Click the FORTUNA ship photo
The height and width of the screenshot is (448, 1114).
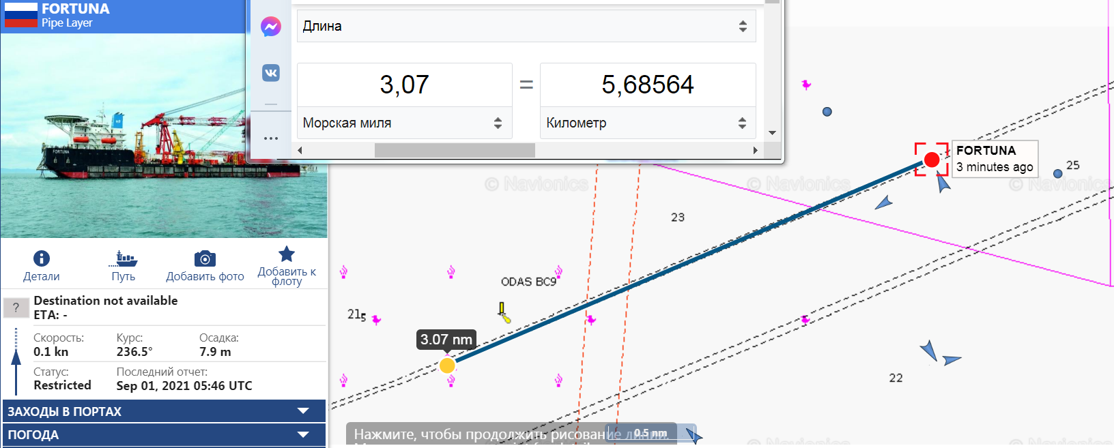164,136
